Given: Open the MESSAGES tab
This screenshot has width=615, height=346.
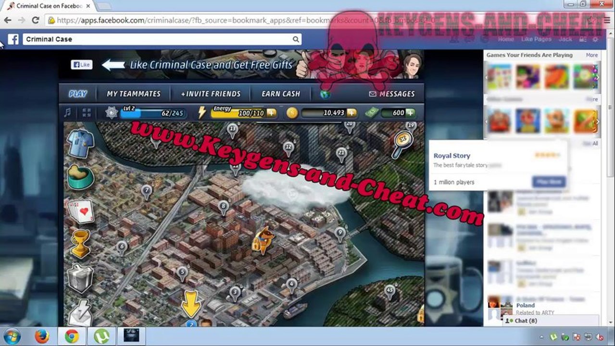Looking at the screenshot, I should tap(391, 94).
